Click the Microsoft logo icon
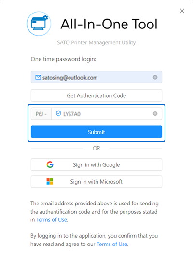Screen dimensions: 193x259 (x=50, y=181)
